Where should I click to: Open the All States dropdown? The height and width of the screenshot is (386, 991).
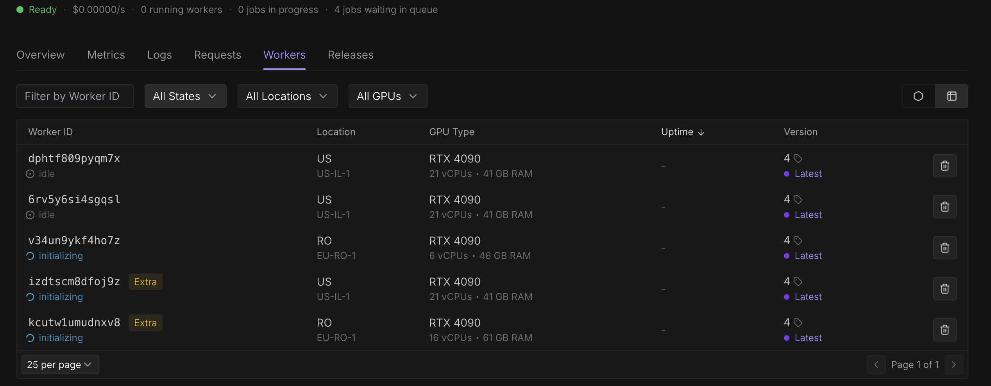click(185, 96)
